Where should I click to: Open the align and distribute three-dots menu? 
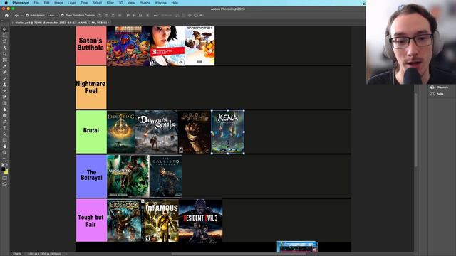(156, 16)
